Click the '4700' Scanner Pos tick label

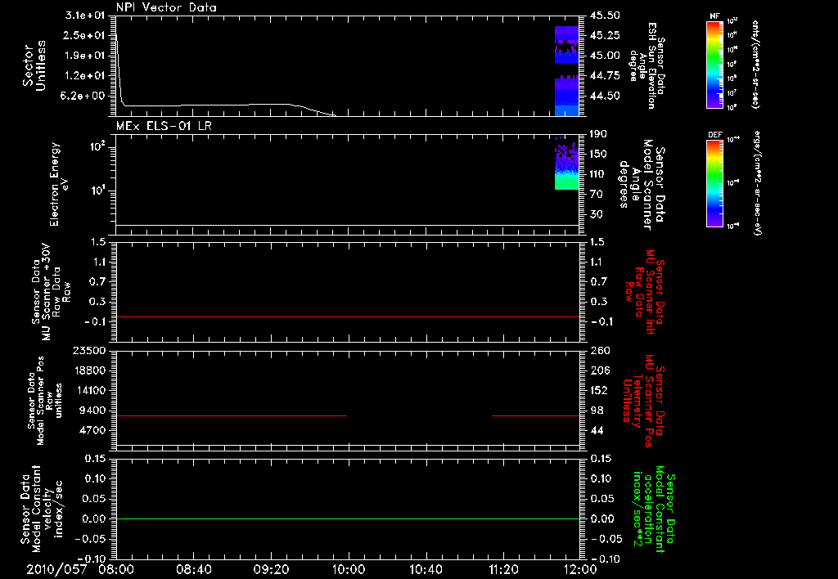[x=92, y=430]
